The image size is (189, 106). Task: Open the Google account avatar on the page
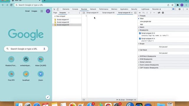click(x=48, y=11)
